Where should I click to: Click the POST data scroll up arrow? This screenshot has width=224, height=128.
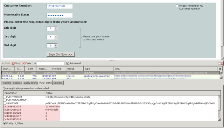point(219,97)
